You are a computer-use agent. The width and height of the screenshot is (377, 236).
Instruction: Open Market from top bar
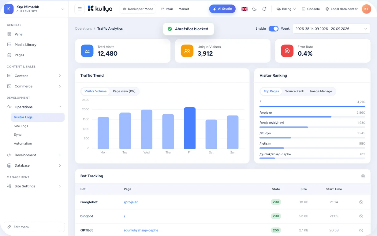[x=184, y=9]
